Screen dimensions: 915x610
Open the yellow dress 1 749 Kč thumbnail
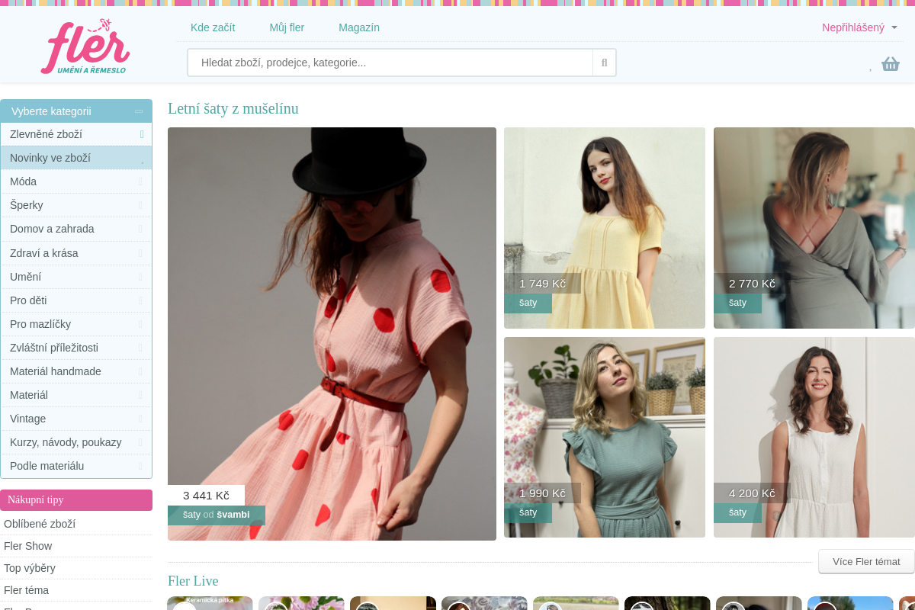pyautogui.click(x=605, y=228)
